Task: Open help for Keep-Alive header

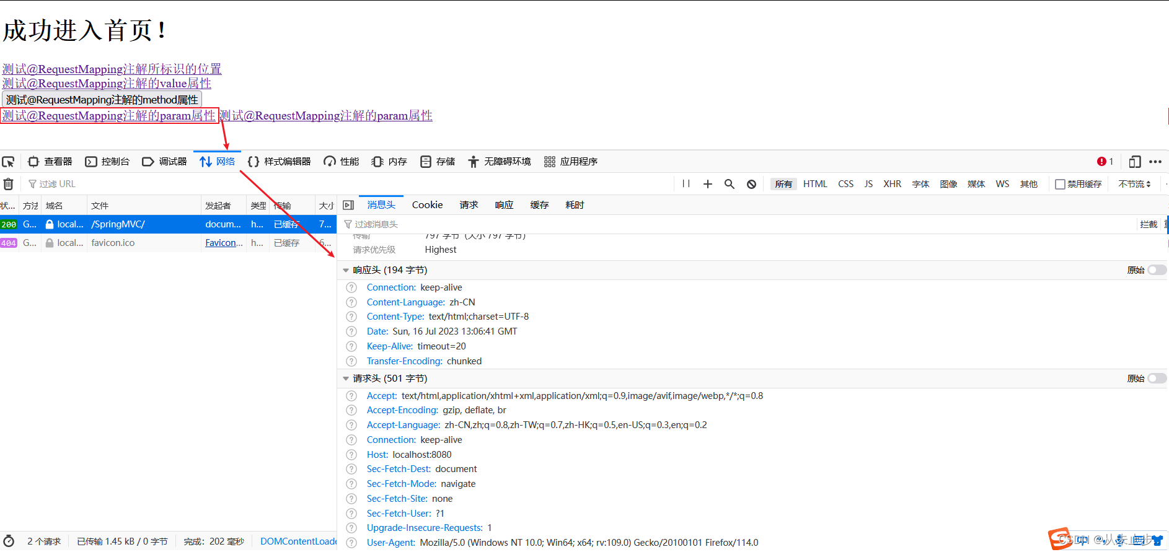Action: (x=351, y=346)
